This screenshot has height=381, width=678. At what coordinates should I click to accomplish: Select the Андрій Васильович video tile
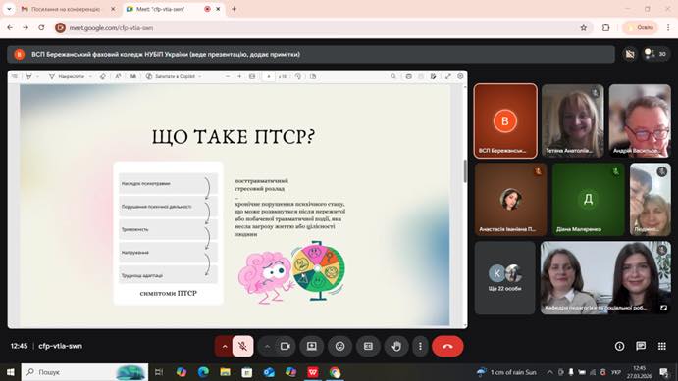click(640, 120)
